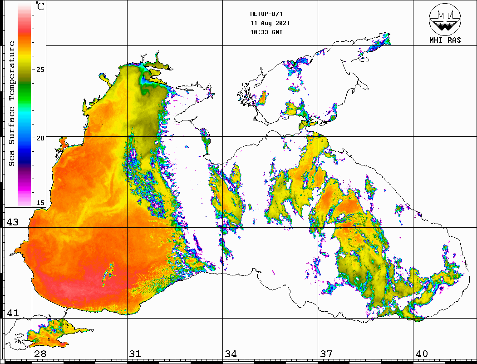Click the °C unit label
Viewport: 477px width, 364px height.
click(x=40, y=6)
